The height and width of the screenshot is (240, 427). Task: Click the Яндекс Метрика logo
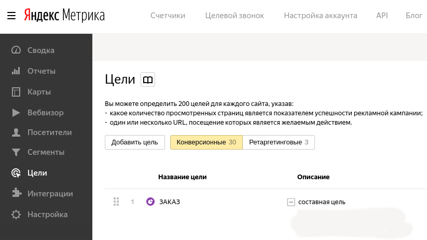[x=64, y=15]
